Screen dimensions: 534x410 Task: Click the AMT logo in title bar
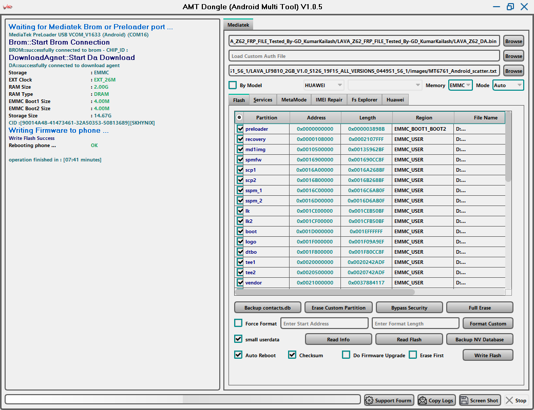click(8, 7)
